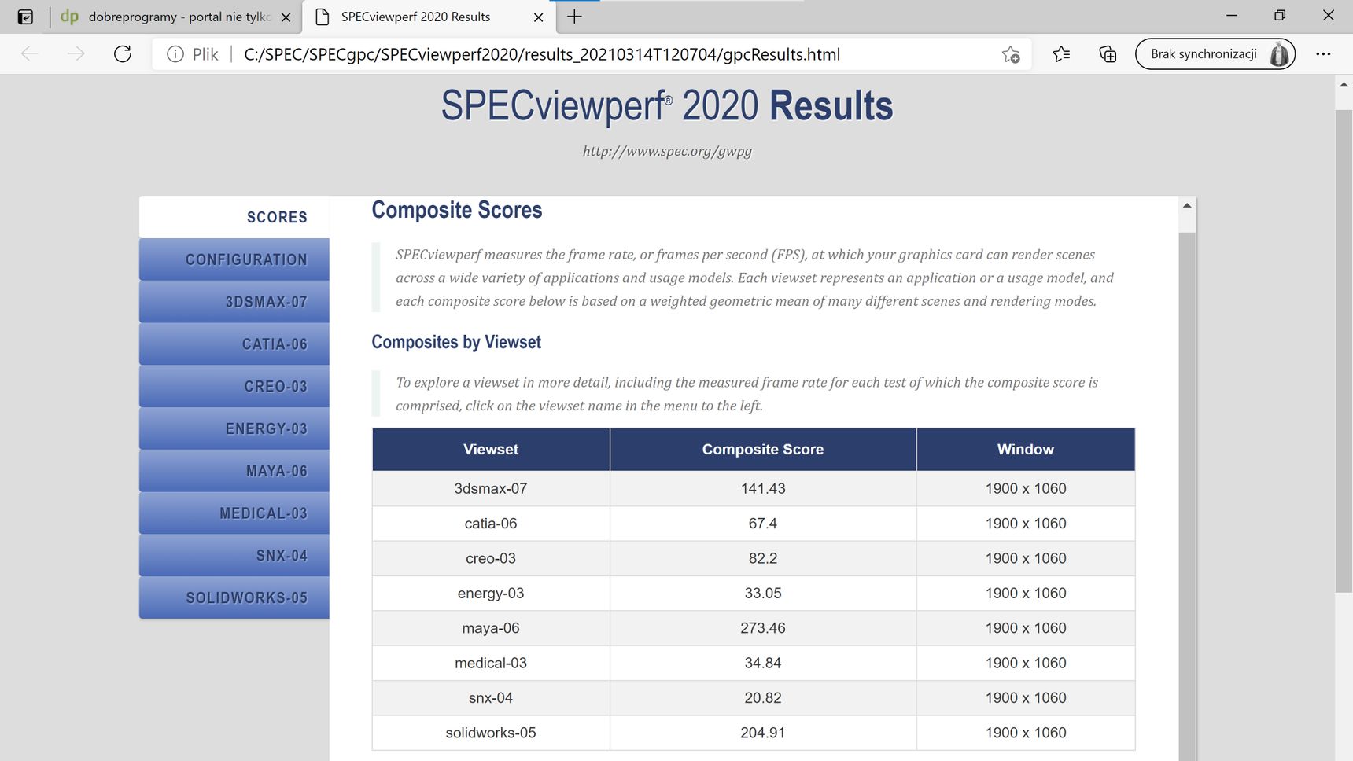Screen dimensions: 1353x761
Task: Click the energy-03 table cell
Action: (x=491, y=594)
